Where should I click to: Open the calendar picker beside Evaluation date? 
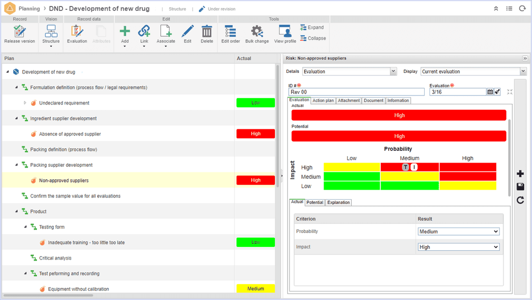pos(490,92)
